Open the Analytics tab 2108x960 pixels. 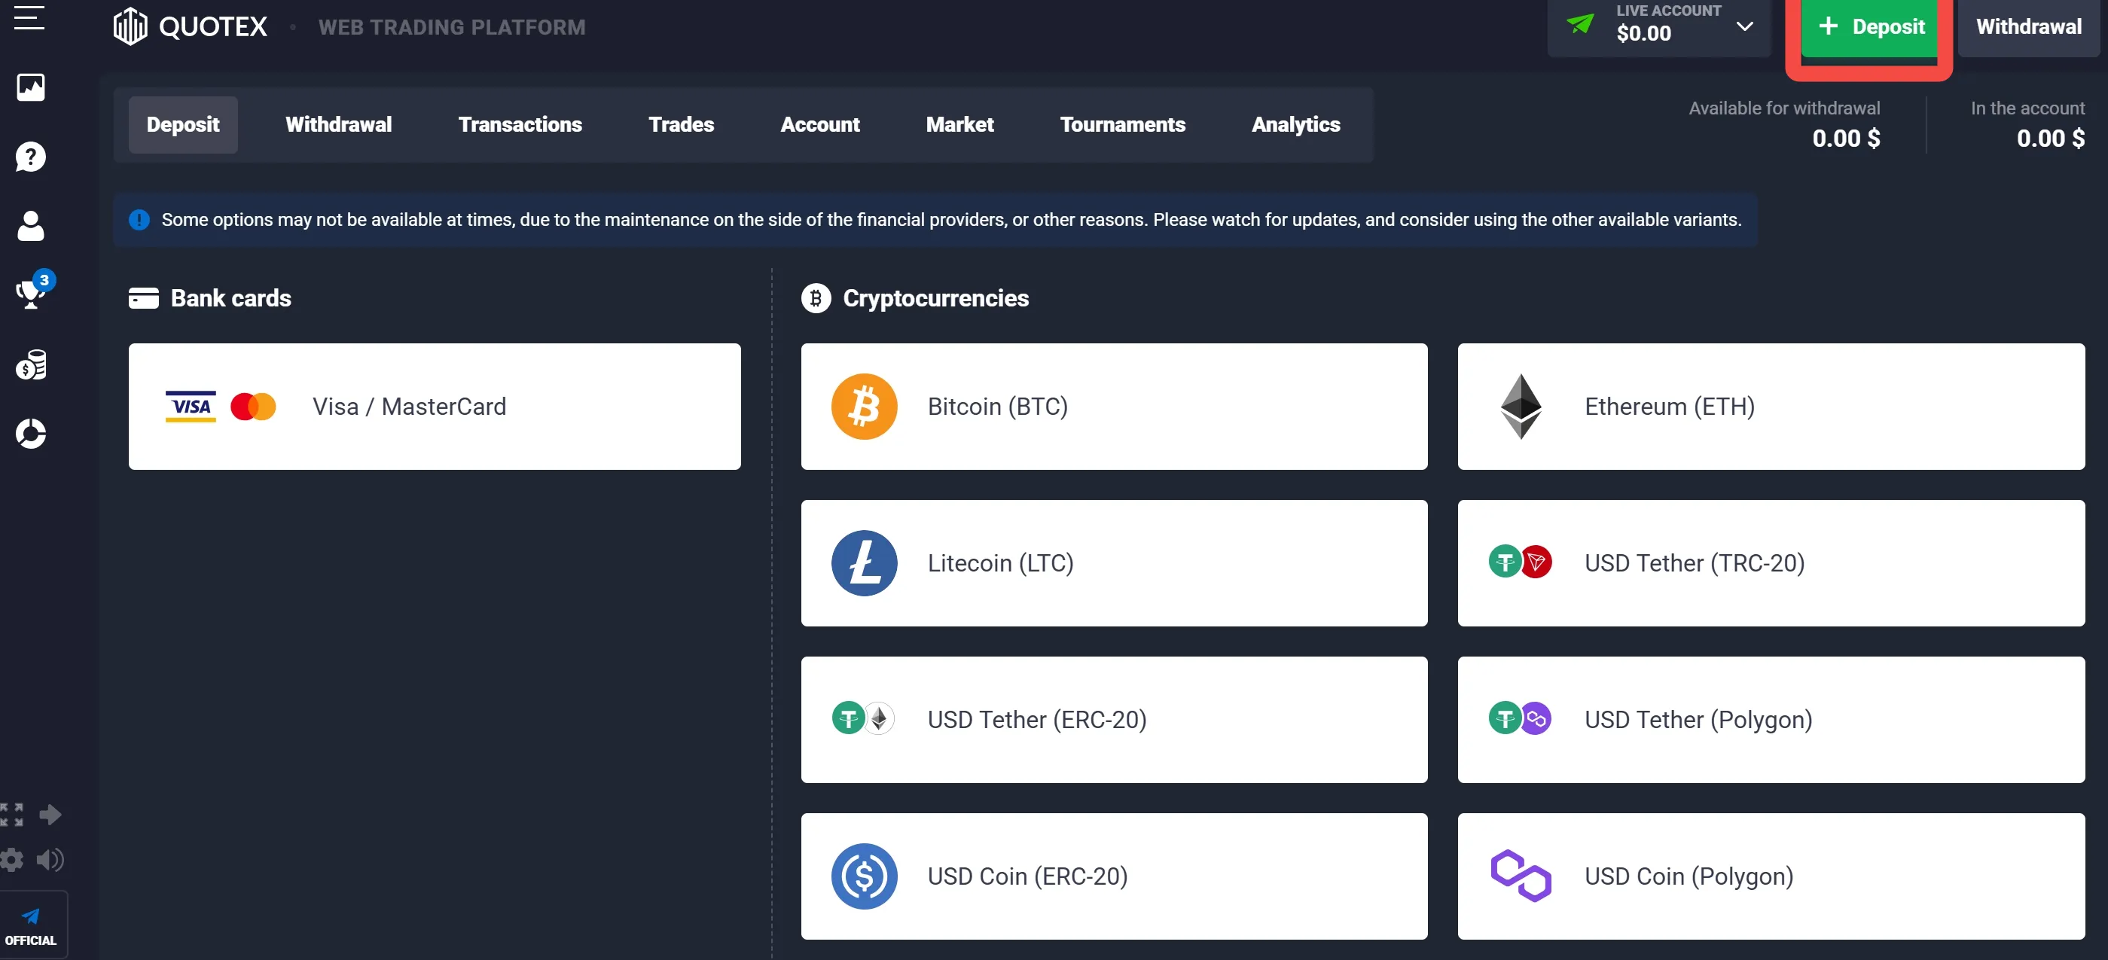click(1296, 124)
